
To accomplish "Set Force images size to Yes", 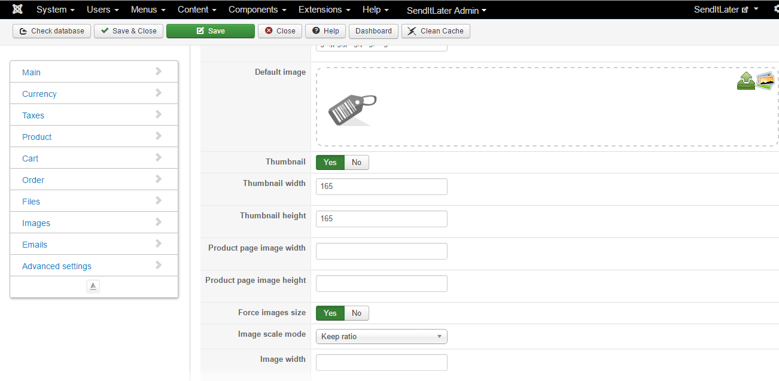I will pos(330,313).
